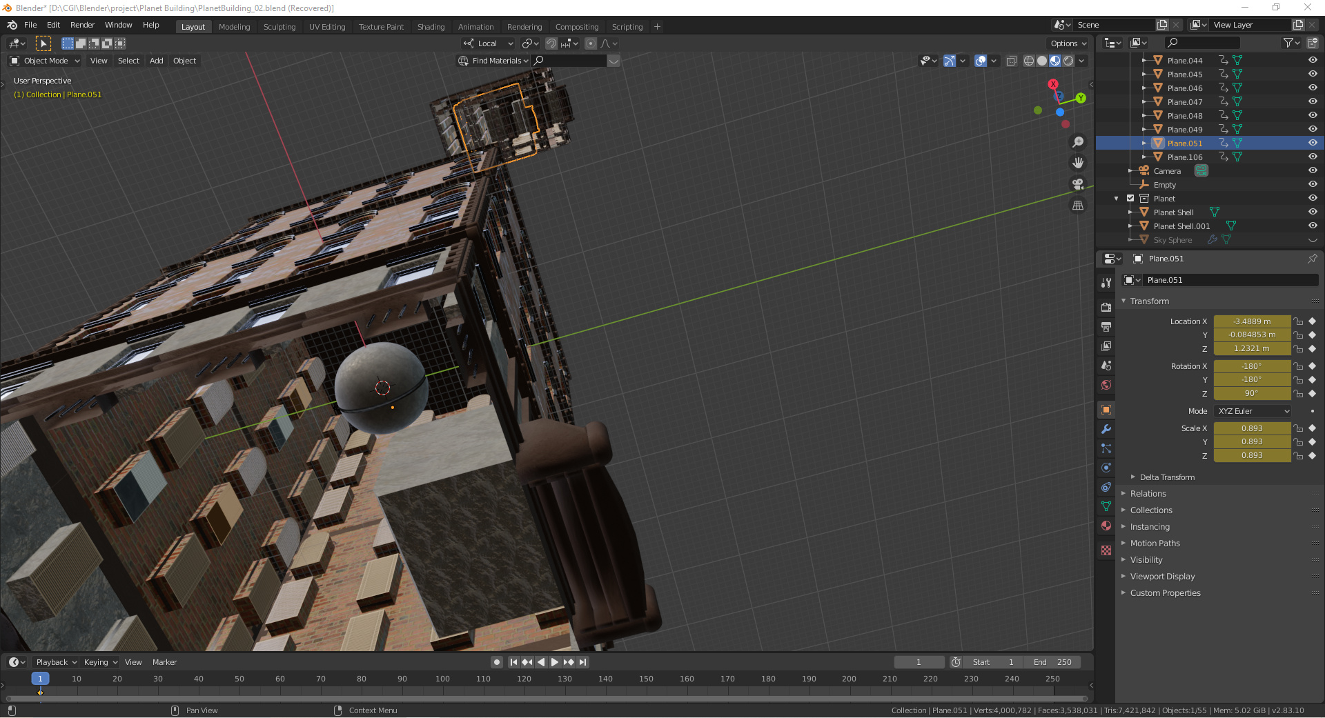The height and width of the screenshot is (718, 1325).
Task: Open the Object Data properties triangle icon
Action: coord(1106,506)
